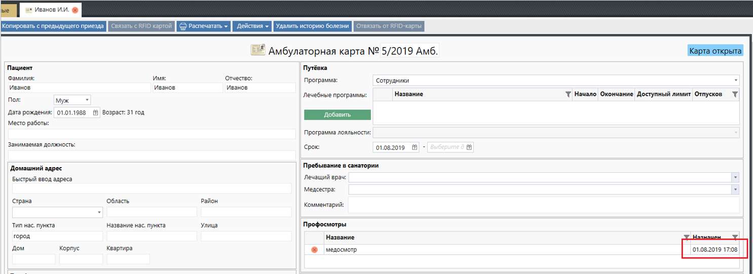Filter the Название column in Профосмотры
753x274 pixels.
click(686, 237)
